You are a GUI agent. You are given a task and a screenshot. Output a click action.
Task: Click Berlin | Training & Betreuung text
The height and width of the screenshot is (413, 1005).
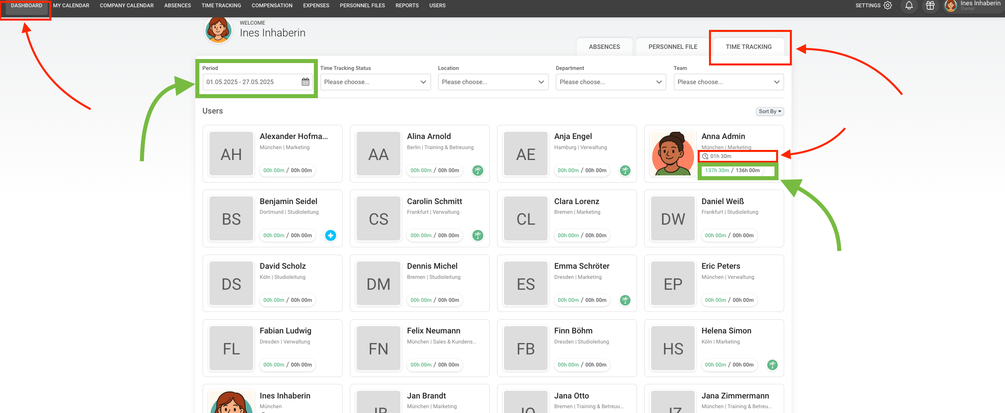440,147
